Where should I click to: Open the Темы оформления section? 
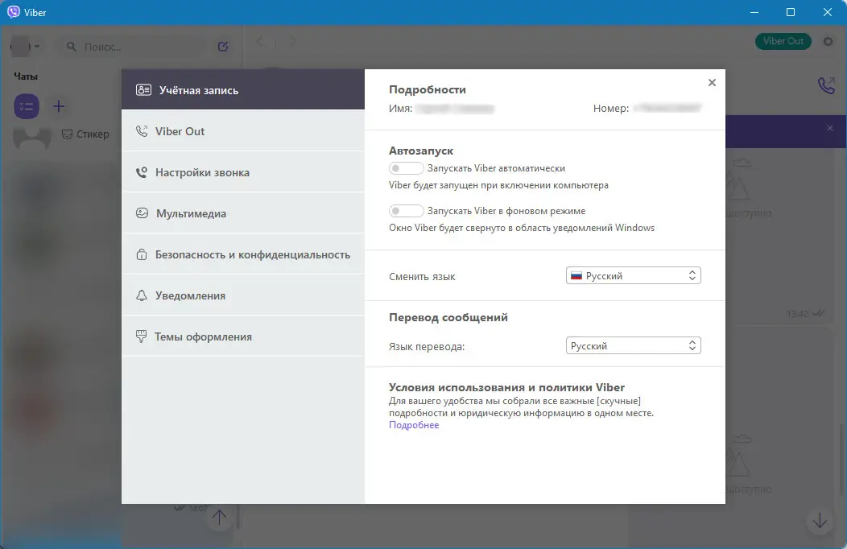coord(243,336)
